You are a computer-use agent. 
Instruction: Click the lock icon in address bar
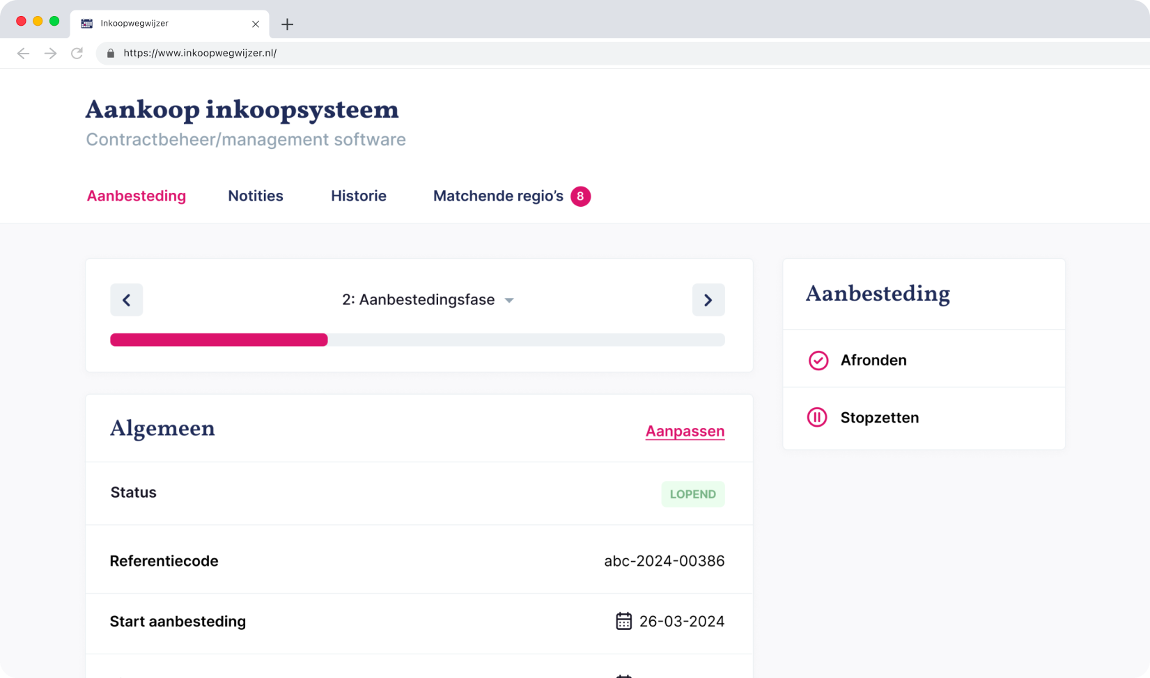coord(111,53)
